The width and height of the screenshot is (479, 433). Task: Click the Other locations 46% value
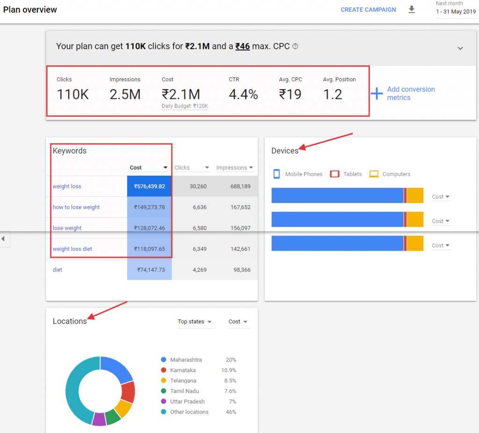coord(231,412)
